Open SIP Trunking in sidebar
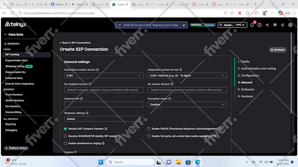298x167 pixels. tap(27, 55)
